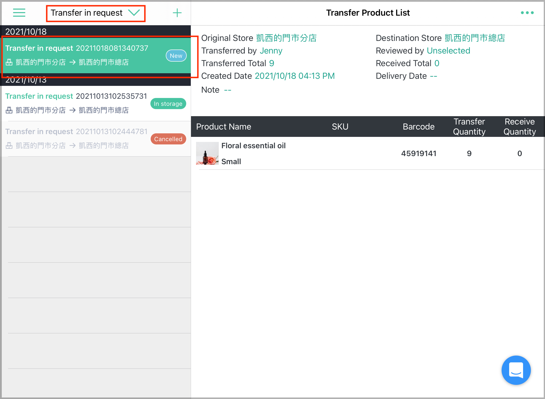Open the chat support bubble

coord(516,370)
